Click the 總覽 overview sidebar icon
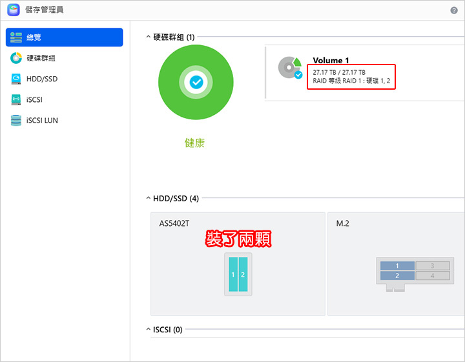465x362 pixels. coord(16,37)
